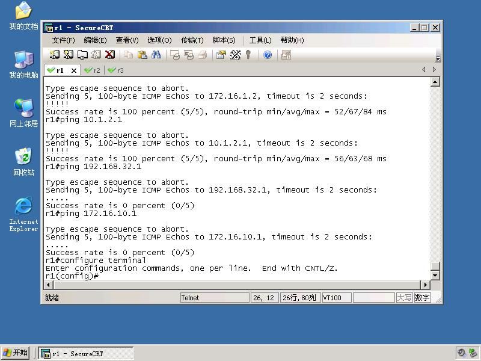Open 回收站 recycle bin icon
Viewport: 481px width, 361px height.
pyautogui.click(x=23, y=162)
